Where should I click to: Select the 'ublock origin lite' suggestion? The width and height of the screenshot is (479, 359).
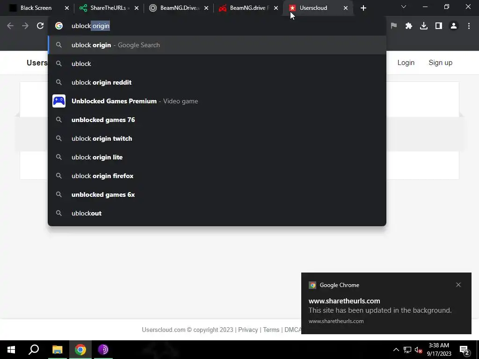[217, 157]
